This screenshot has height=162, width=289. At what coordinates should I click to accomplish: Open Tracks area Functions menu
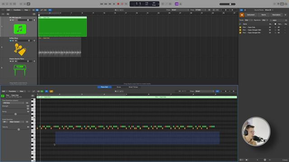click(x=17, y=10)
